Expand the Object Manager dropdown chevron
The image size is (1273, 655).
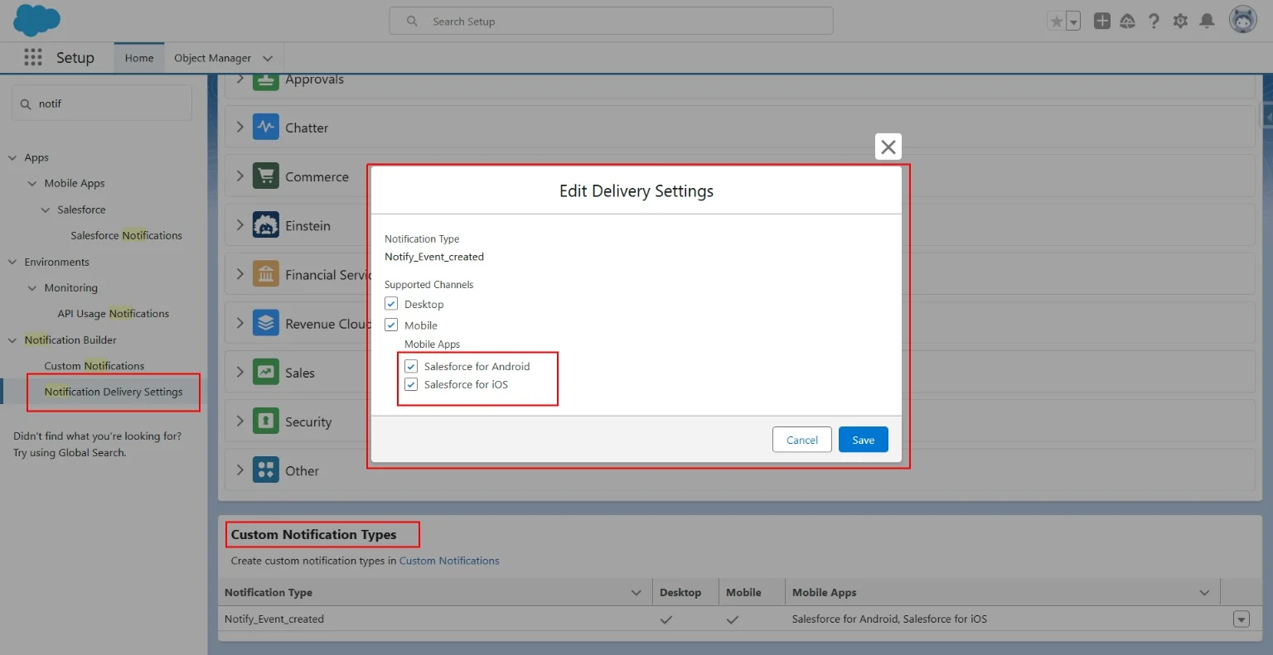point(267,58)
